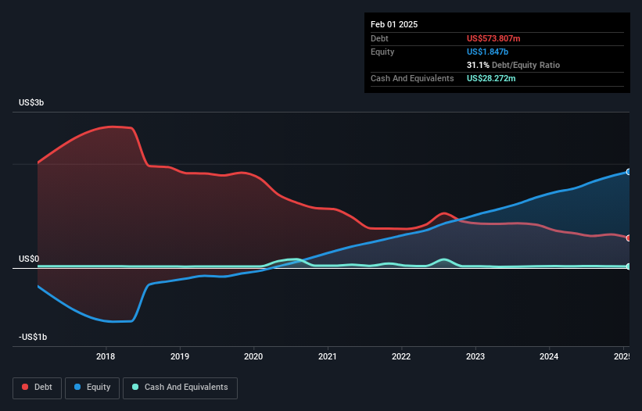
Task: Select the 2019 x-axis label
Action: pyautogui.click(x=180, y=356)
